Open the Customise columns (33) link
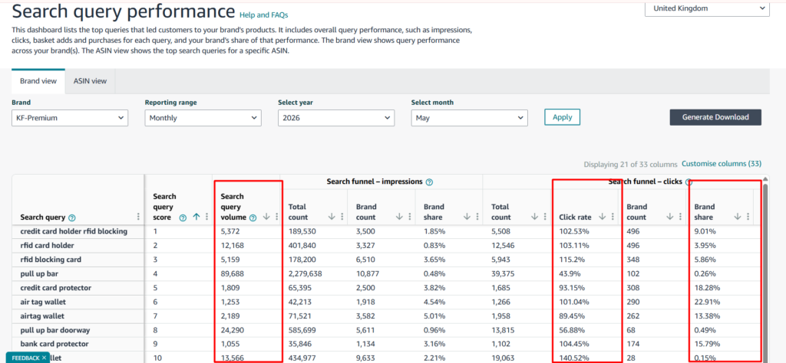 click(x=722, y=164)
